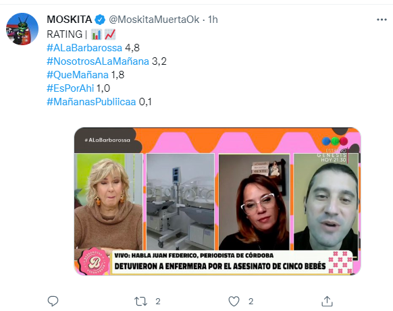This screenshot has width=393, height=311.
Task: Click the reply speech bubble icon
Action: 53,301
